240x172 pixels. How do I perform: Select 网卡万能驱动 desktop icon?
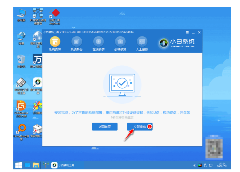[36, 61]
